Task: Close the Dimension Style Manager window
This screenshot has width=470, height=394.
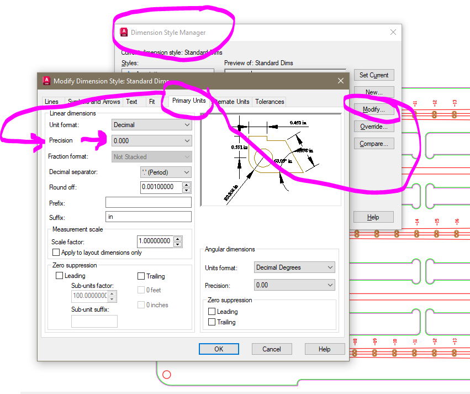Action: [x=393, y=32]
